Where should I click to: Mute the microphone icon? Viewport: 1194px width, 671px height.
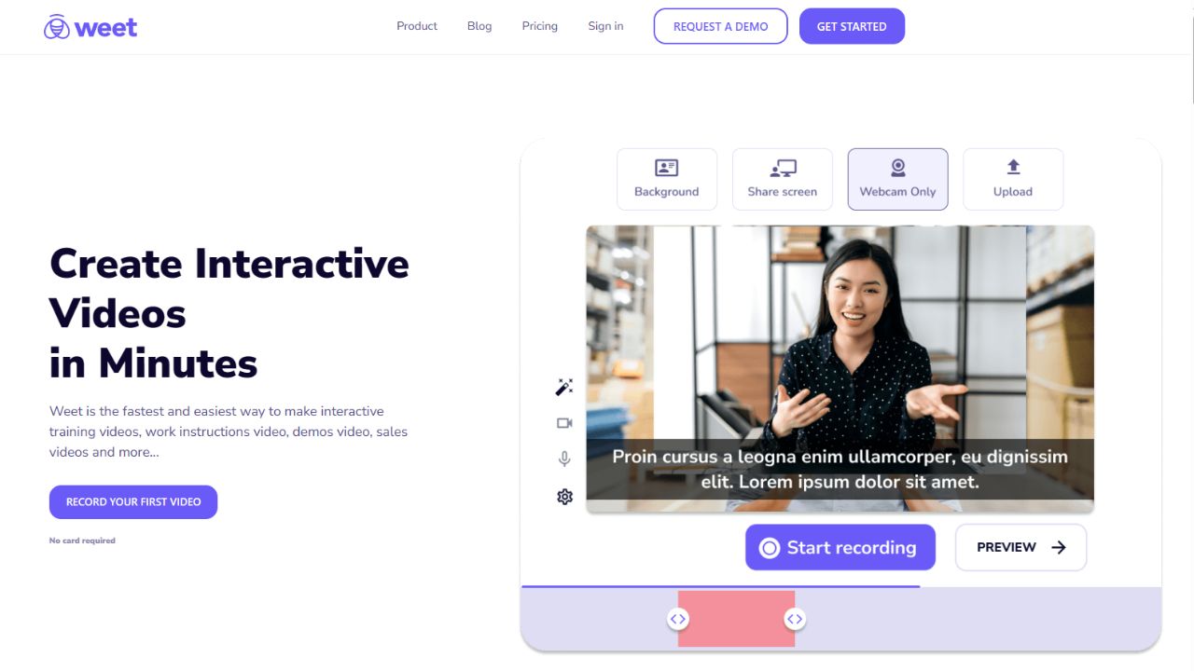click(564, 459)
